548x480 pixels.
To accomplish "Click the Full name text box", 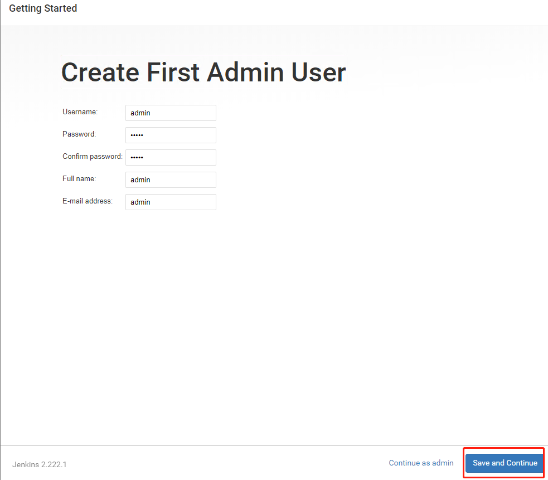I will [171, 180].
